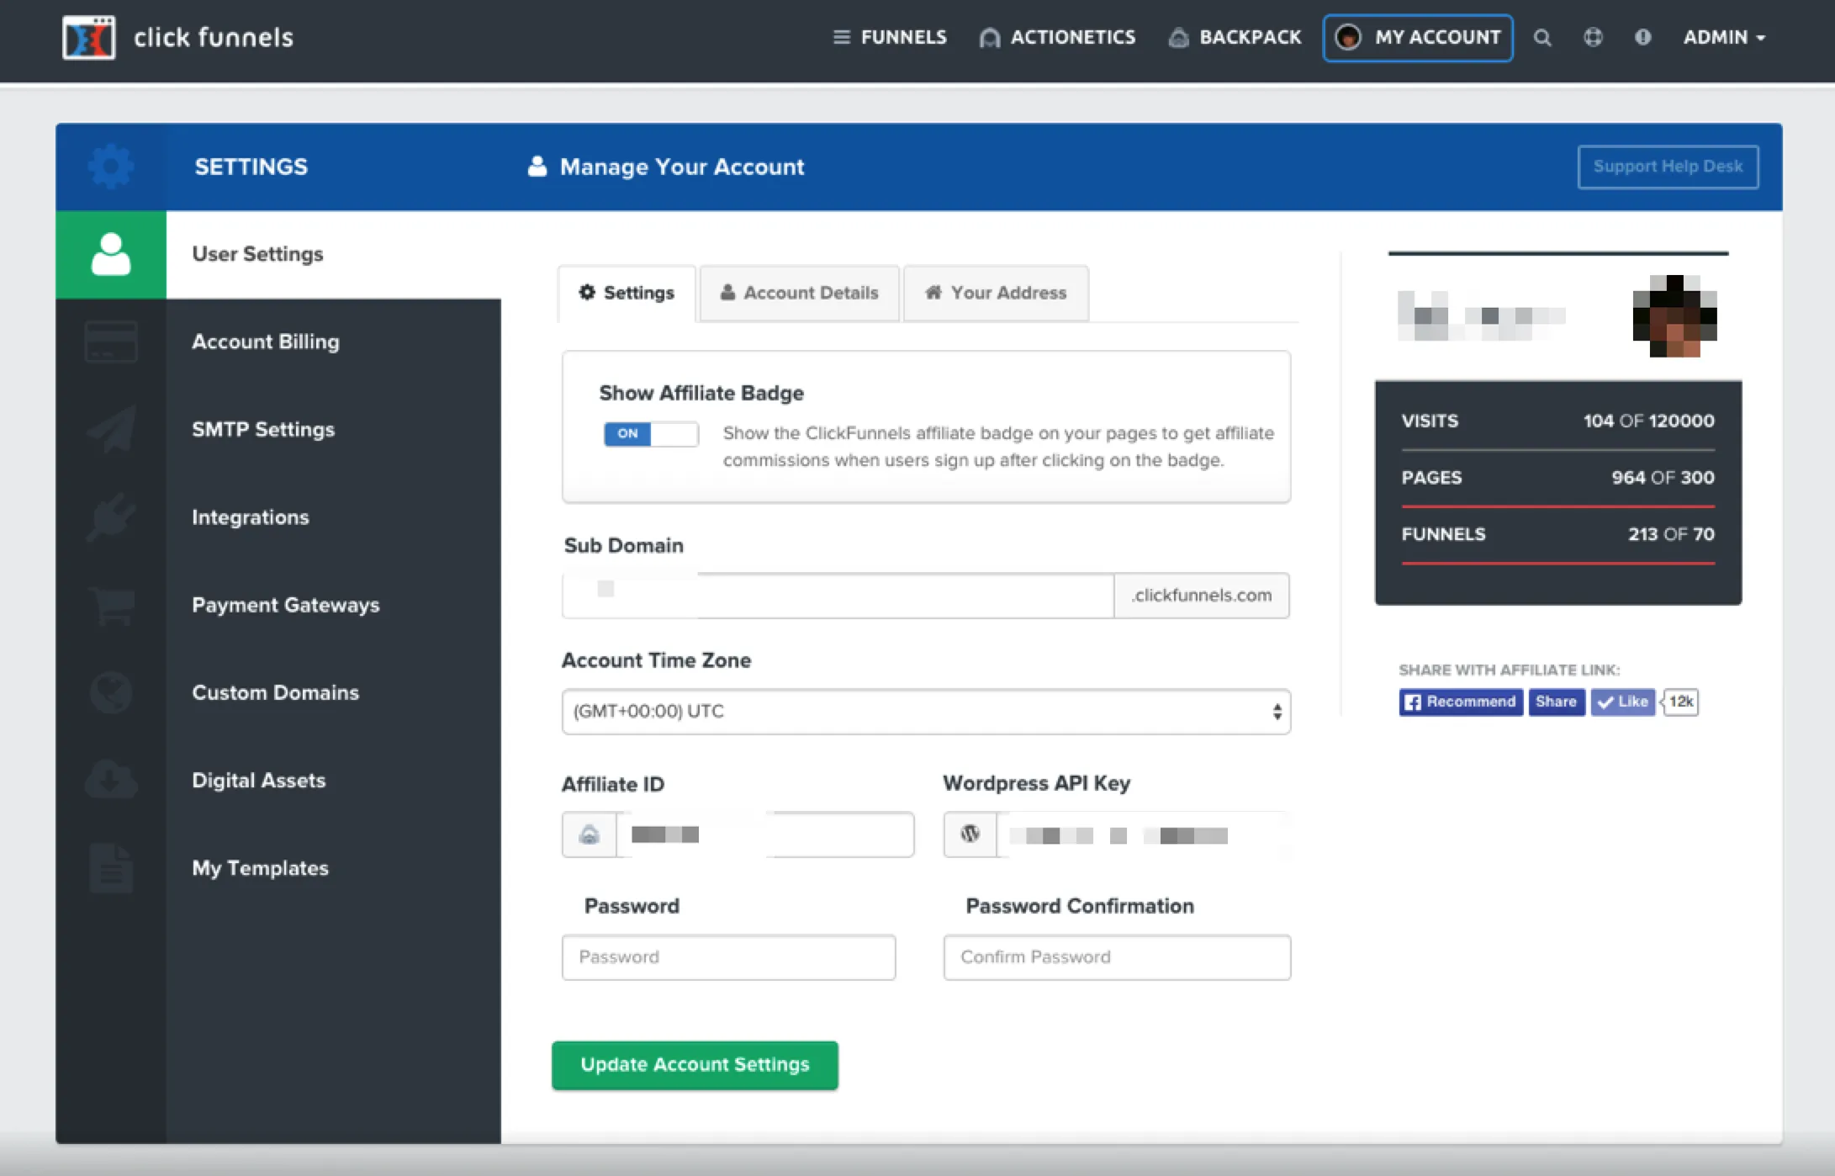Viewport: 1835px width, 1176px height.
Task: Click the paper plane SMTP icon
Action: click(112, 429)
